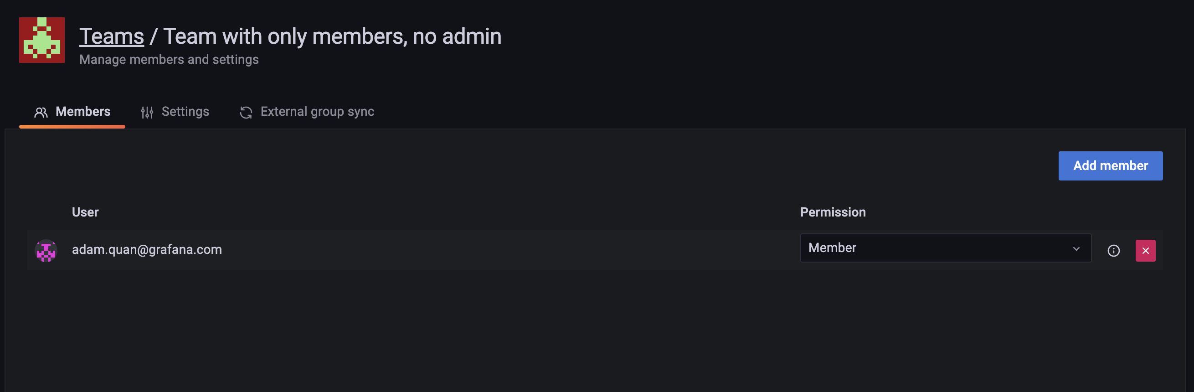Click the Permission column header
This screenshot has width=1194, height=392.
pos(833,212)
